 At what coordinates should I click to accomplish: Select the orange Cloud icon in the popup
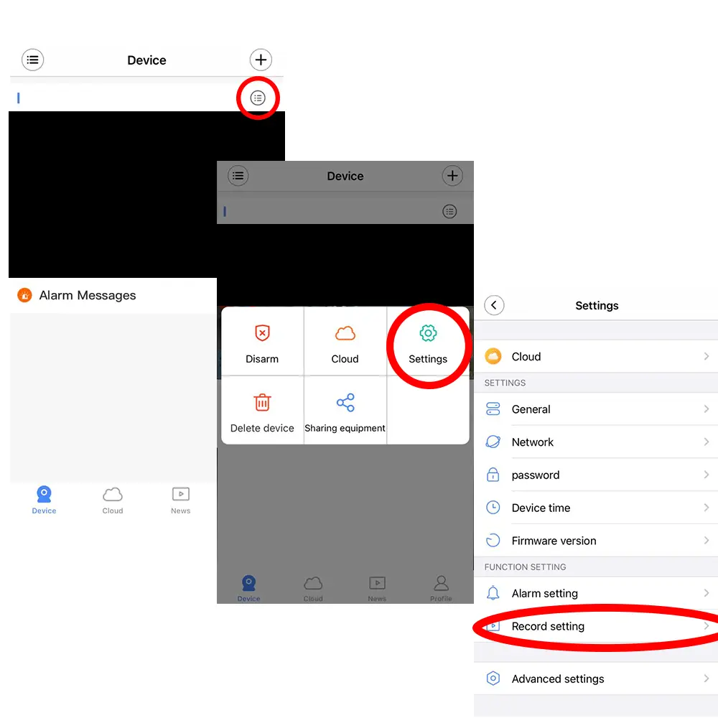345,333
